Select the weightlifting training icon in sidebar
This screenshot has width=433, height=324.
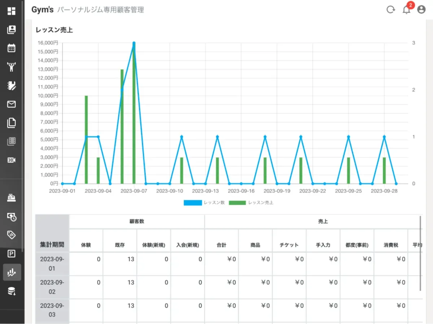[12, 67]
